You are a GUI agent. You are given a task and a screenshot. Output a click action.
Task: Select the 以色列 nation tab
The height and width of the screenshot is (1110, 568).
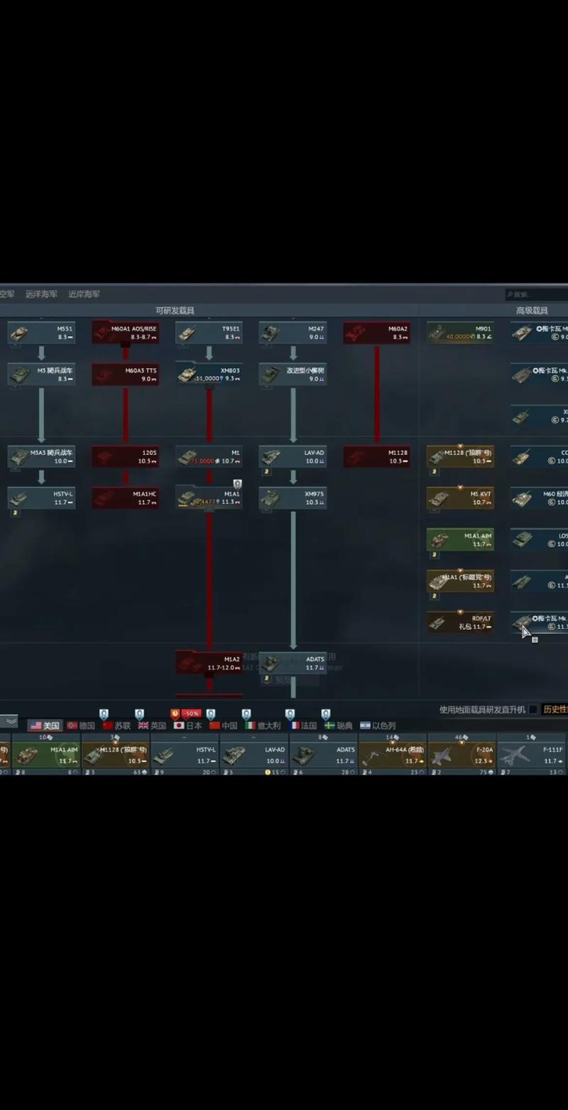(378, 726)
